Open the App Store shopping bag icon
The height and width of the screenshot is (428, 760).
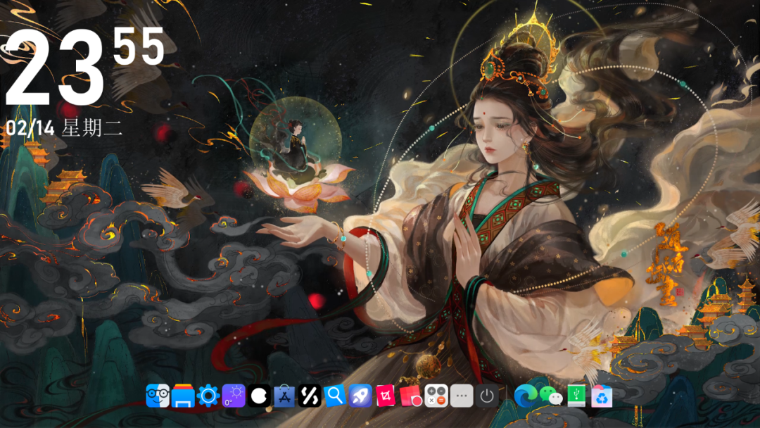(x=284, y=396)
